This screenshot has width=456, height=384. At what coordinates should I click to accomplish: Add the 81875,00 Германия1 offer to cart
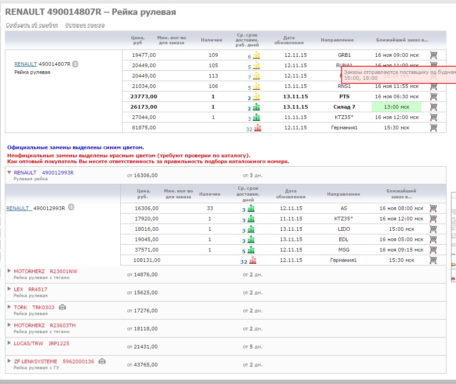(x=433, y=128)
